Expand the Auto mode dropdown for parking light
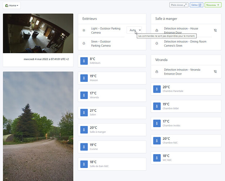Viewport: 225px width, 181px height. (134, 30)
